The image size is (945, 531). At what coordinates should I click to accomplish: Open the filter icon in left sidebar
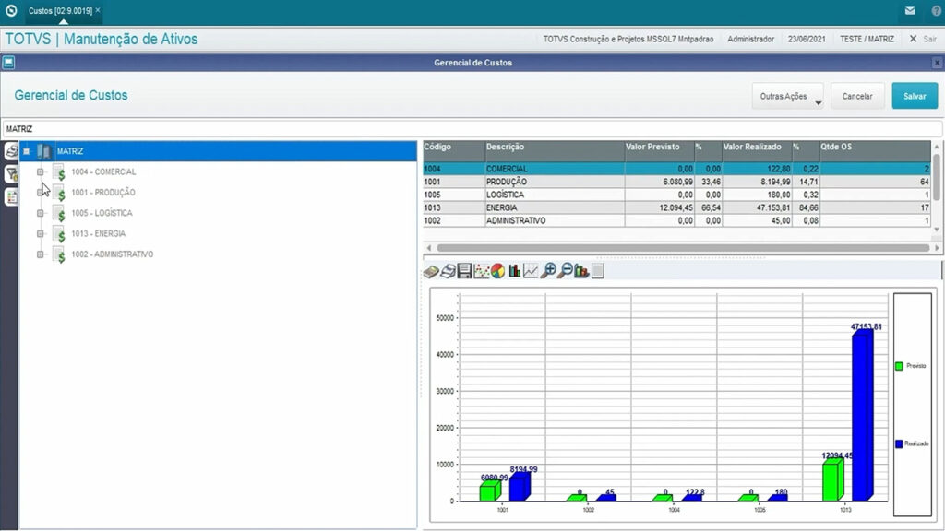click(x=11, y=174)
